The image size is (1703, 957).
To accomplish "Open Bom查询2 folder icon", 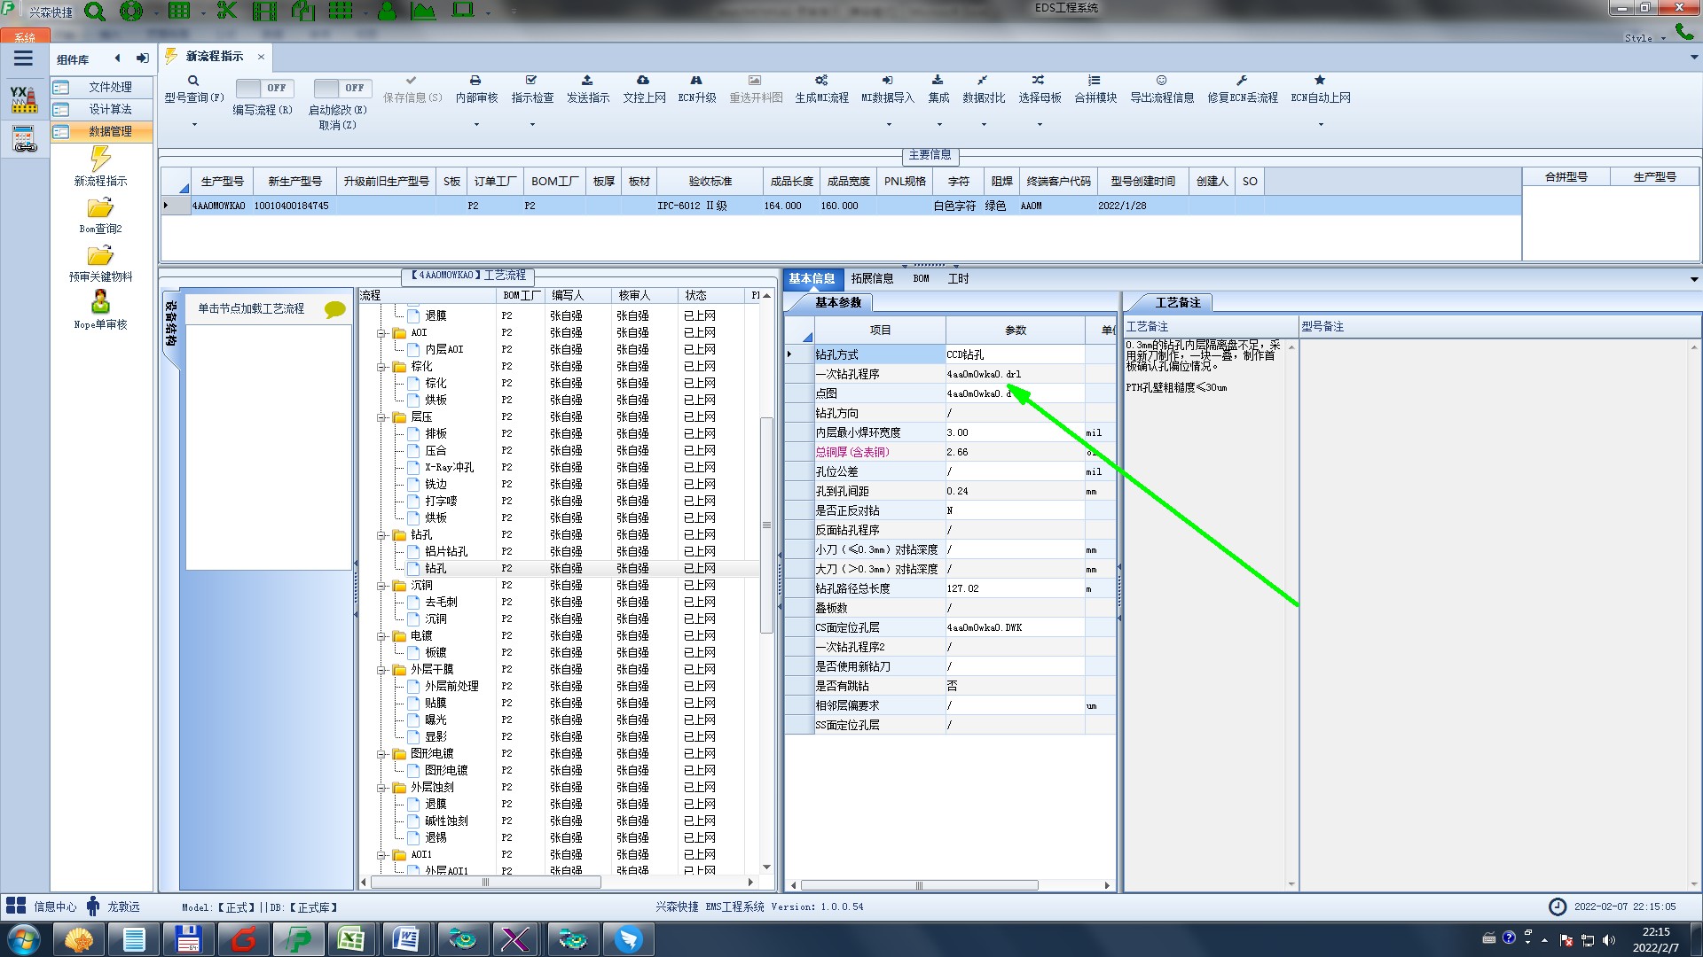I will pyautogui.click(x=100, y=207).
